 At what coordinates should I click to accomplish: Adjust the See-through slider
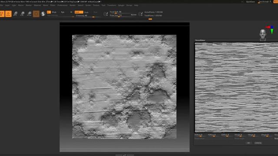coord(265,2)
